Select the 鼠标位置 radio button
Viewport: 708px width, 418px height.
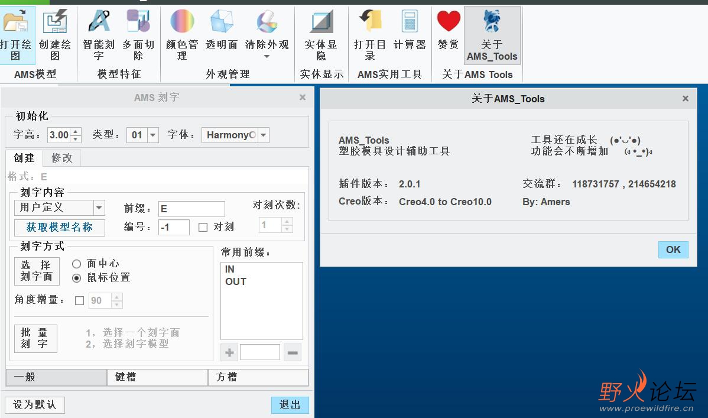point(77,278)
